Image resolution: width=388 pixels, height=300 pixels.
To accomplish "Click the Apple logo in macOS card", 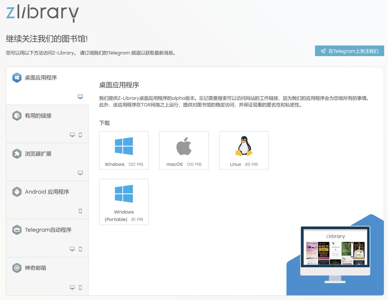I will click(184, 146).
